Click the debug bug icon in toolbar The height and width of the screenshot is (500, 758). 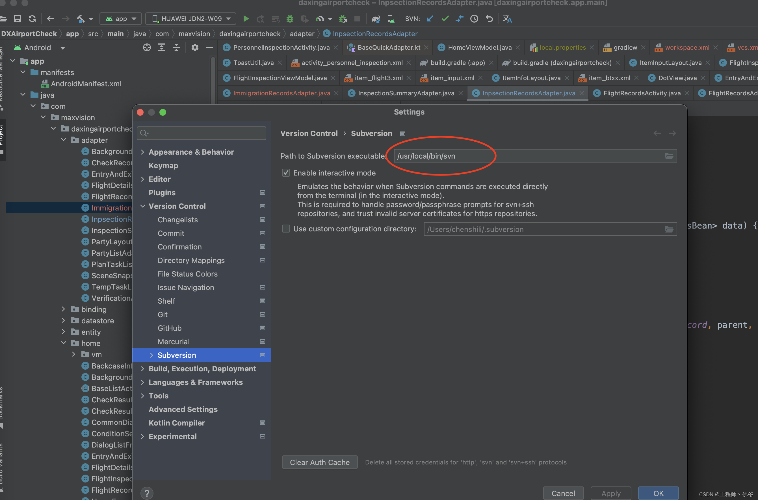click(x=290, y=19)
